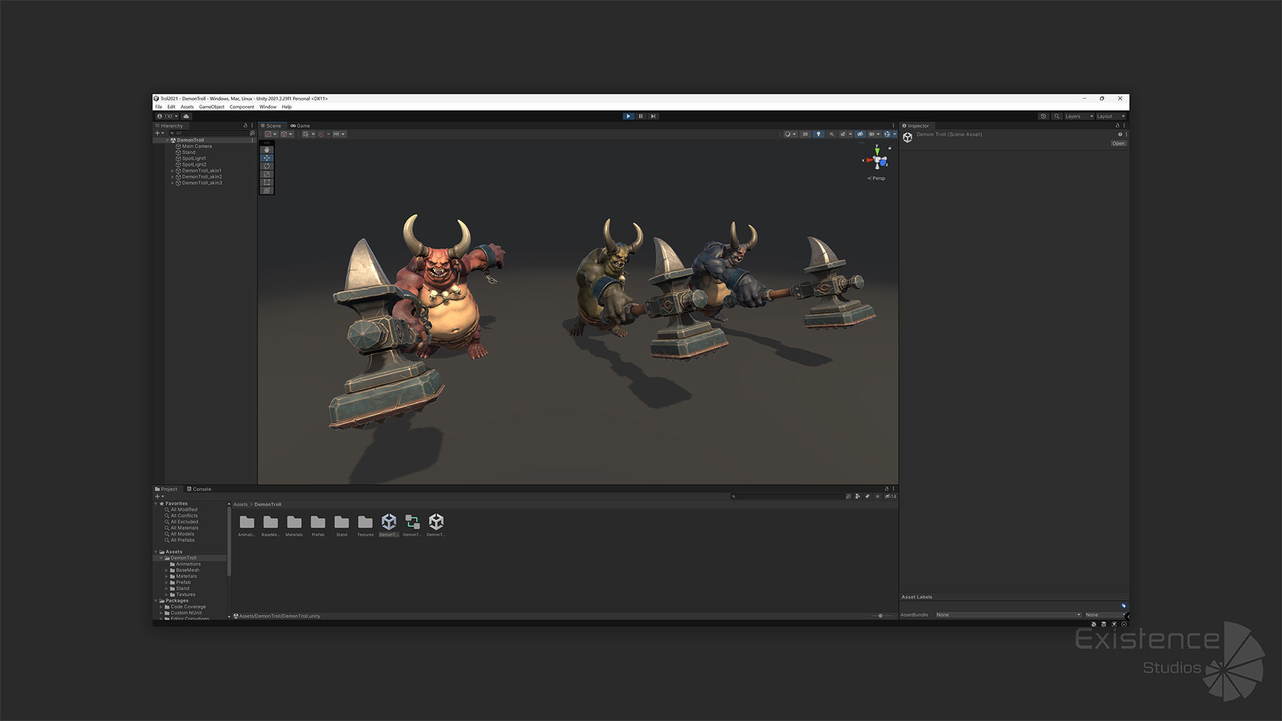The height and width of the screenshot is (721, 1282).
Task: Open the Materials folder thumbnail
Action: point(294,524)
